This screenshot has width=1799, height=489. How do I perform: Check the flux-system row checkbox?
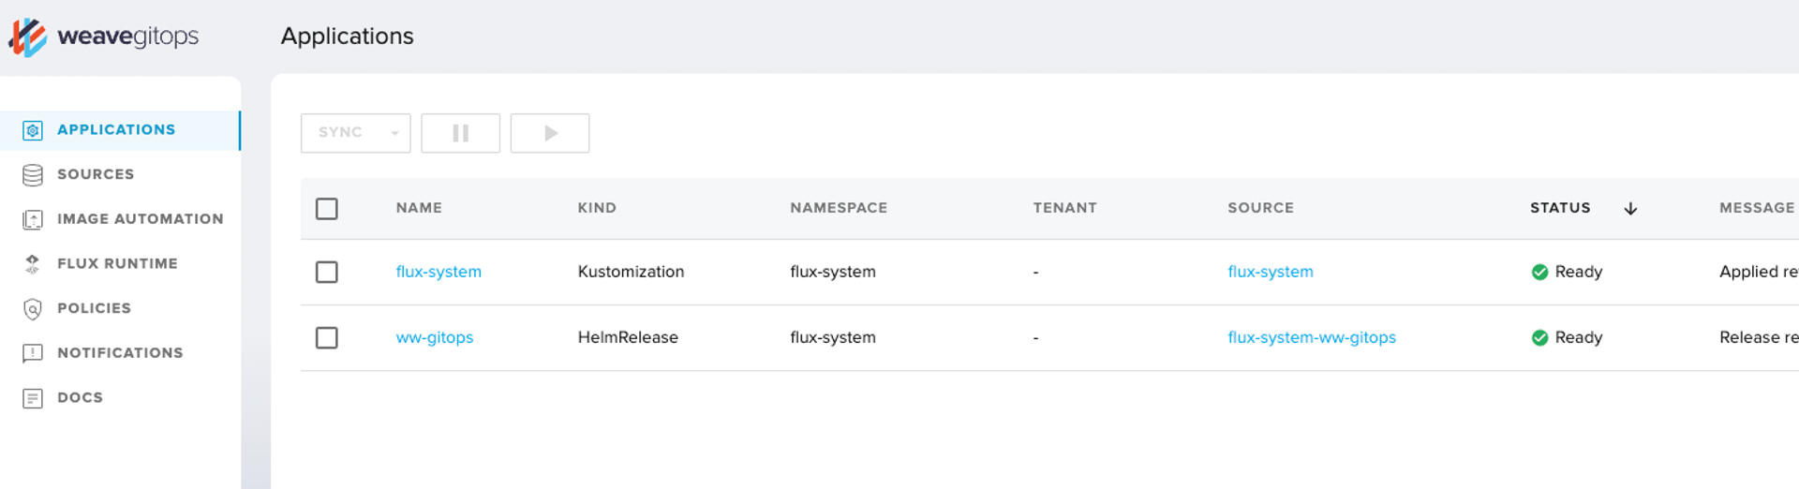point(327,273)
